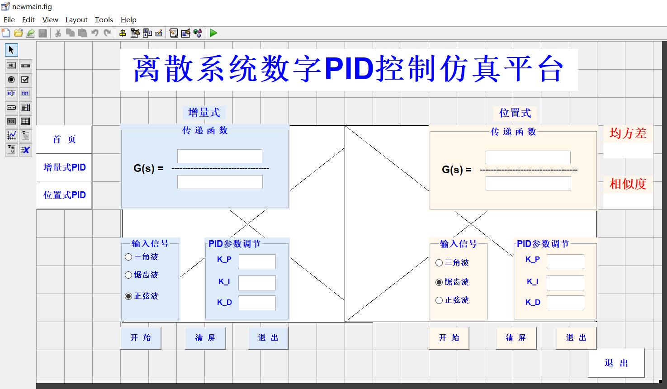Open the Tools menu
Viewport: 667px width, 389px height.
[x=104, y=19]
